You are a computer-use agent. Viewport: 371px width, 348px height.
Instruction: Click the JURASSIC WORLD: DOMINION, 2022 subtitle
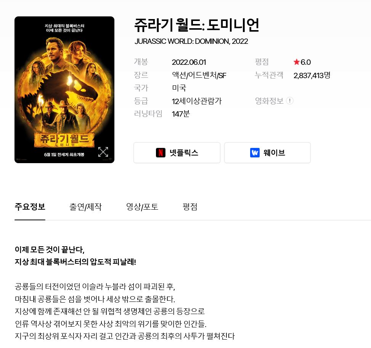point(191,42)
